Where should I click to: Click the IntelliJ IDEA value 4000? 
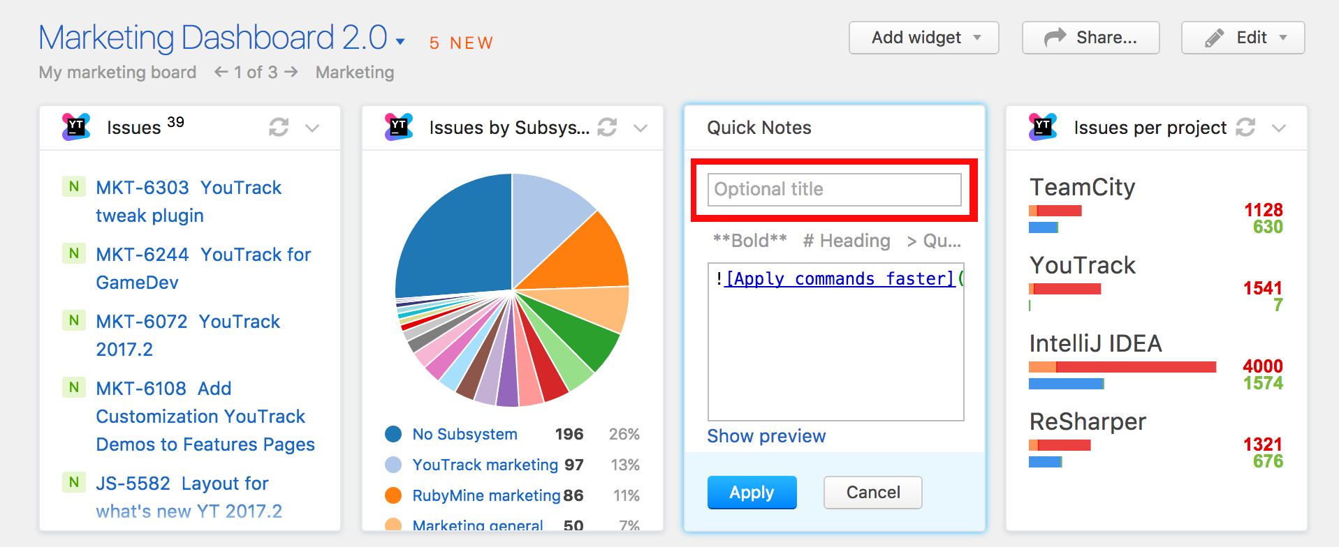[1263, 366]
